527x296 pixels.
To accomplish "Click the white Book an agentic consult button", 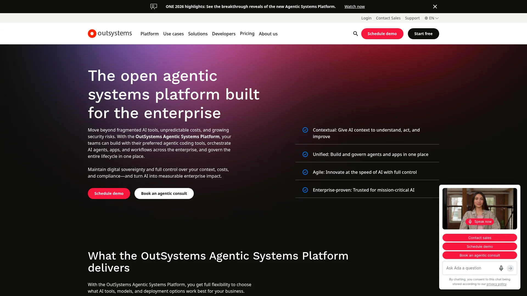I will click(x=164, y=193).
